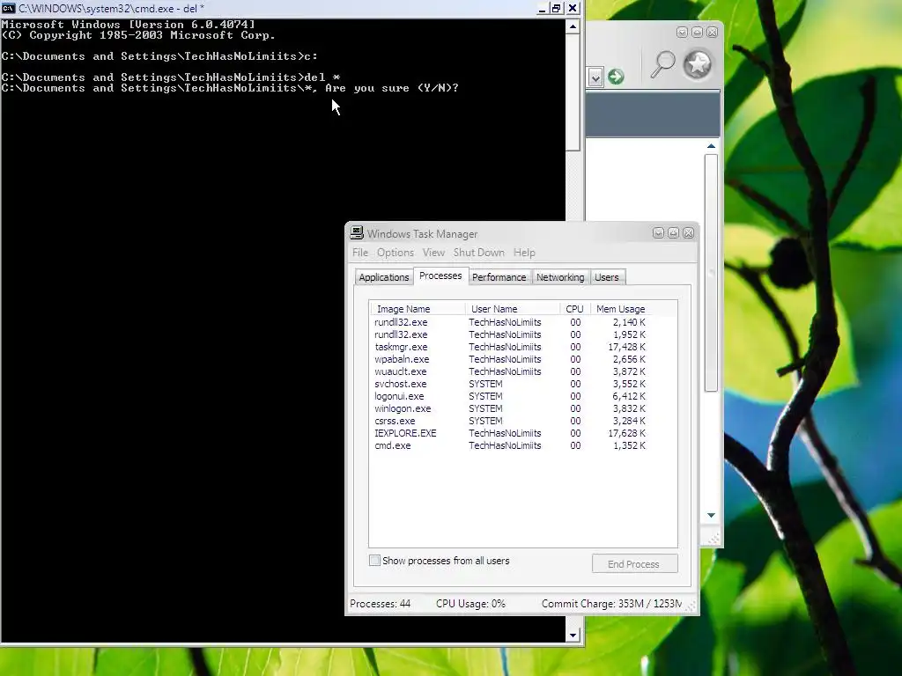
Task: Select rundll32.exe using 2,140 K
Action: [x=510, y=322]
